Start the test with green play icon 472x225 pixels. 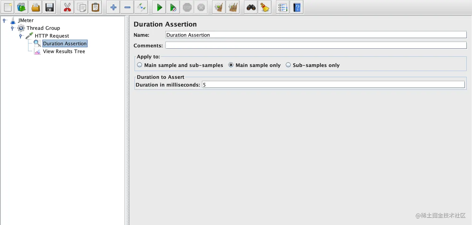tap(159, 7)
